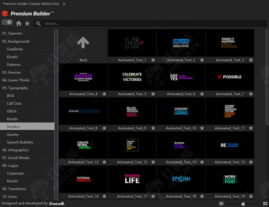
Task: Switch to large grid view icon
Action: [x=265, y=204]
